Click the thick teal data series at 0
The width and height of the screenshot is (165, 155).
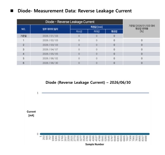tap(95, 134)
